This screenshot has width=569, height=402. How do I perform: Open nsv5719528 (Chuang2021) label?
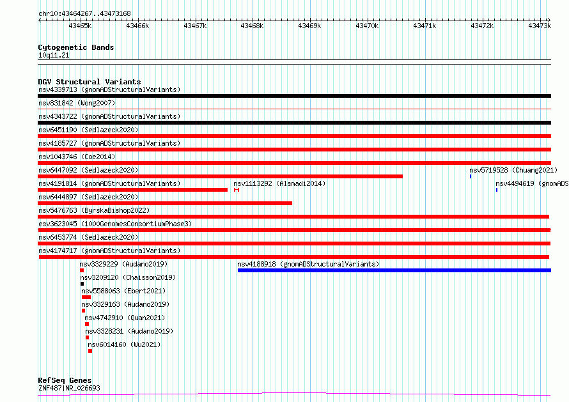513,170
